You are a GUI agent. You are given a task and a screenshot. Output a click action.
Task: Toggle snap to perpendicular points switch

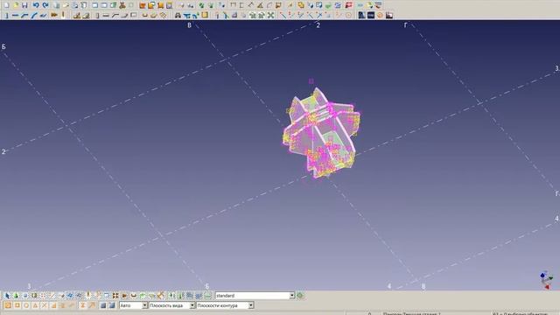pyautogui.click(x=53, y=305)
